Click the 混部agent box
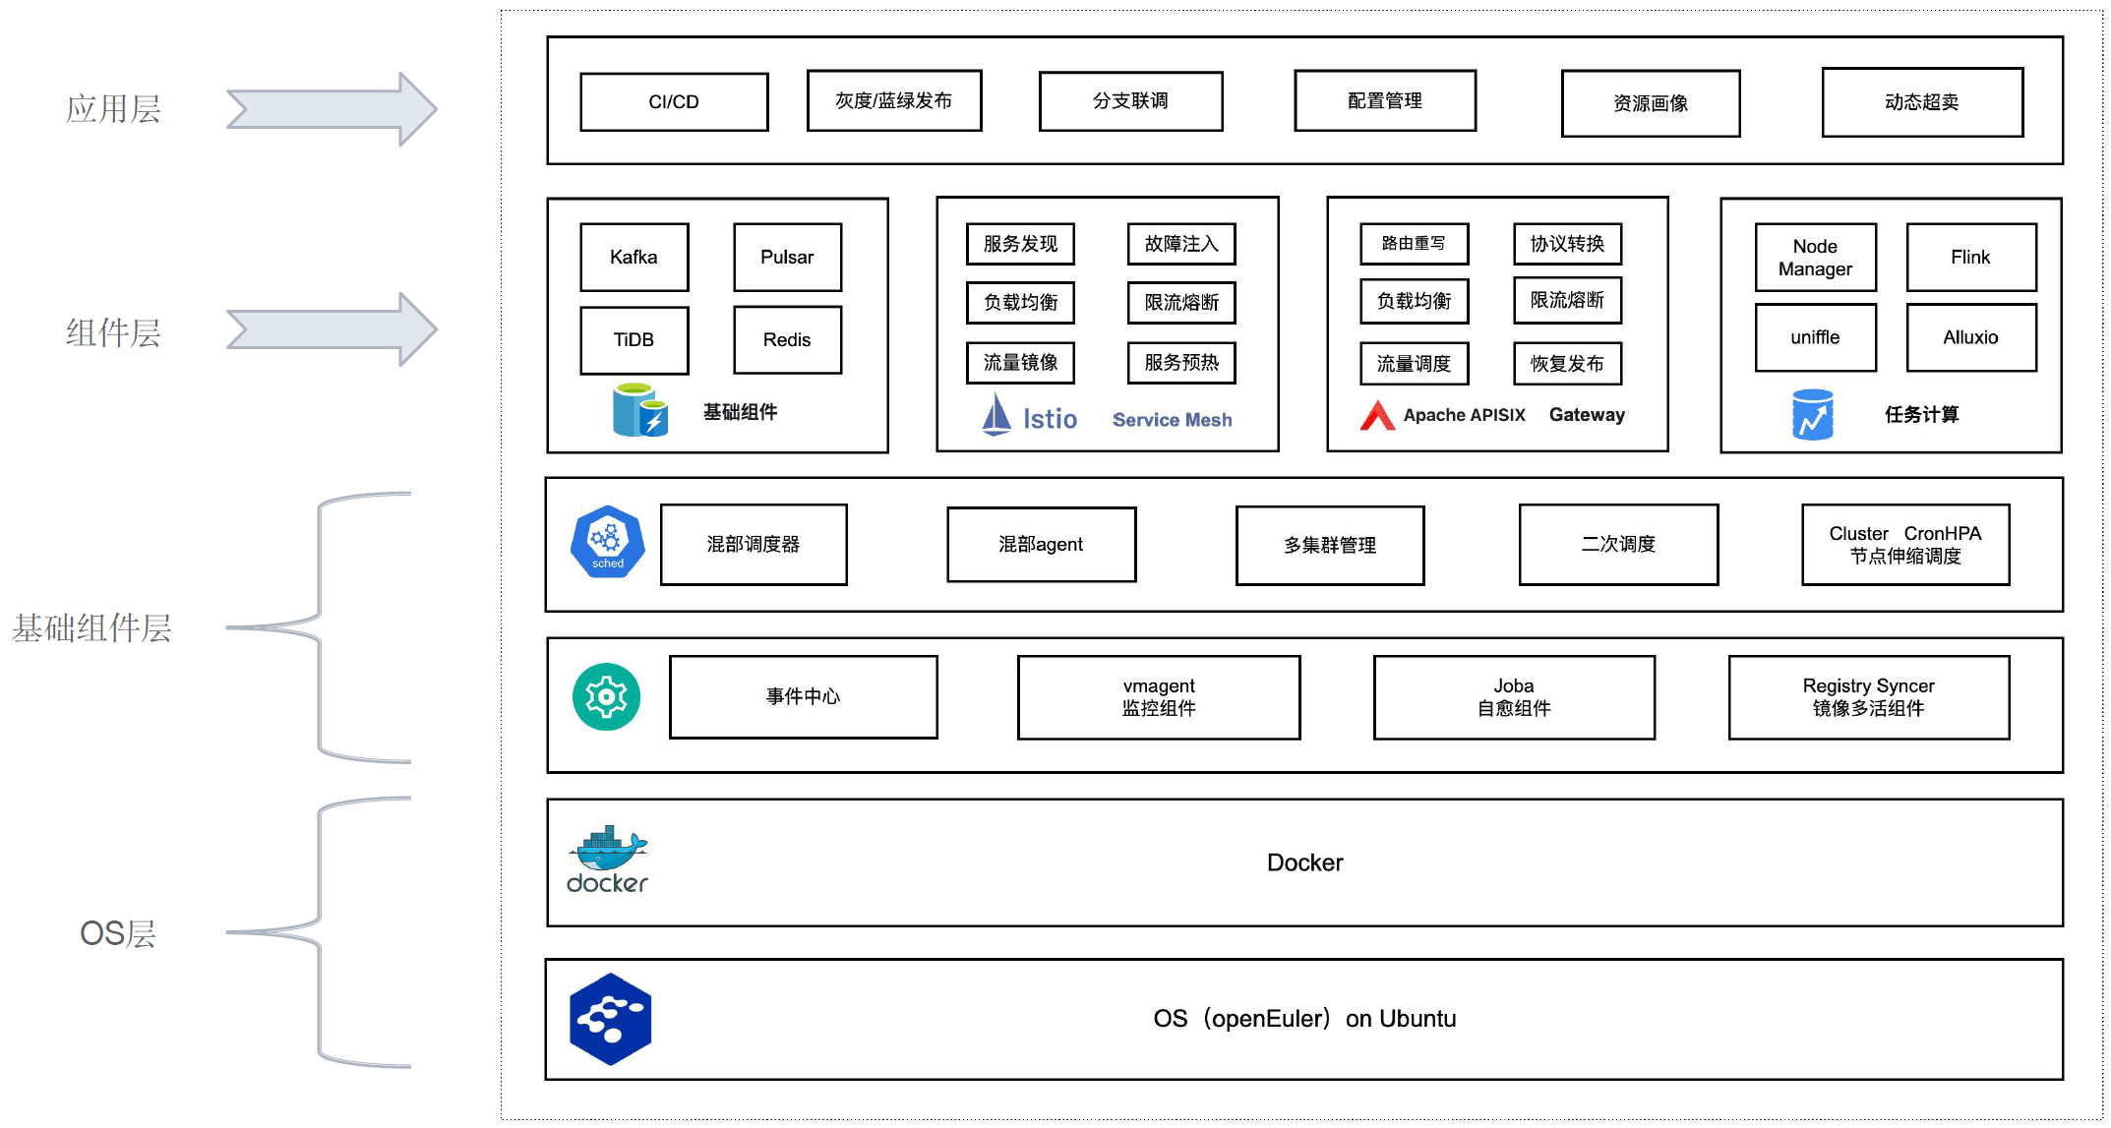 (1042, 545)
